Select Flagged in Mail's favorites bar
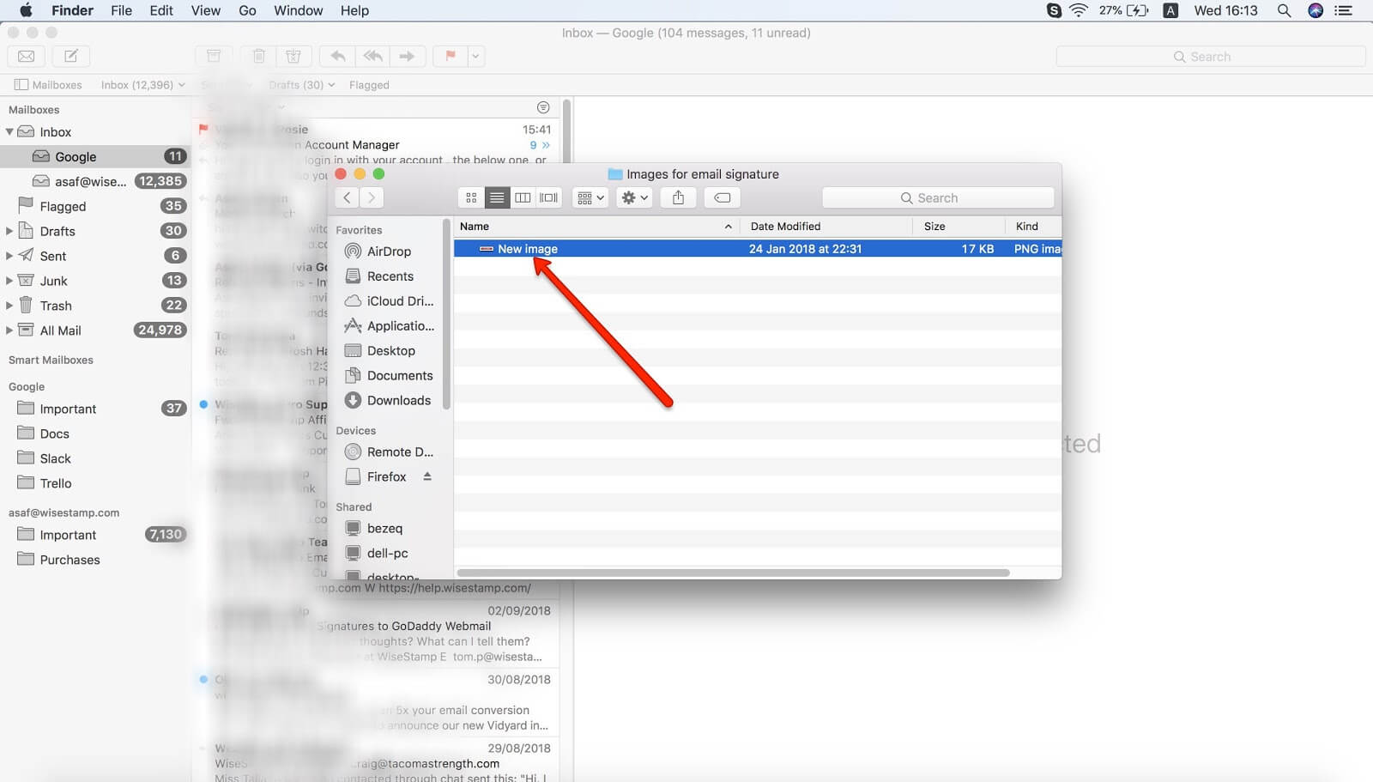The height and width of the screenshot is (782, 1373). click(369, 84)
